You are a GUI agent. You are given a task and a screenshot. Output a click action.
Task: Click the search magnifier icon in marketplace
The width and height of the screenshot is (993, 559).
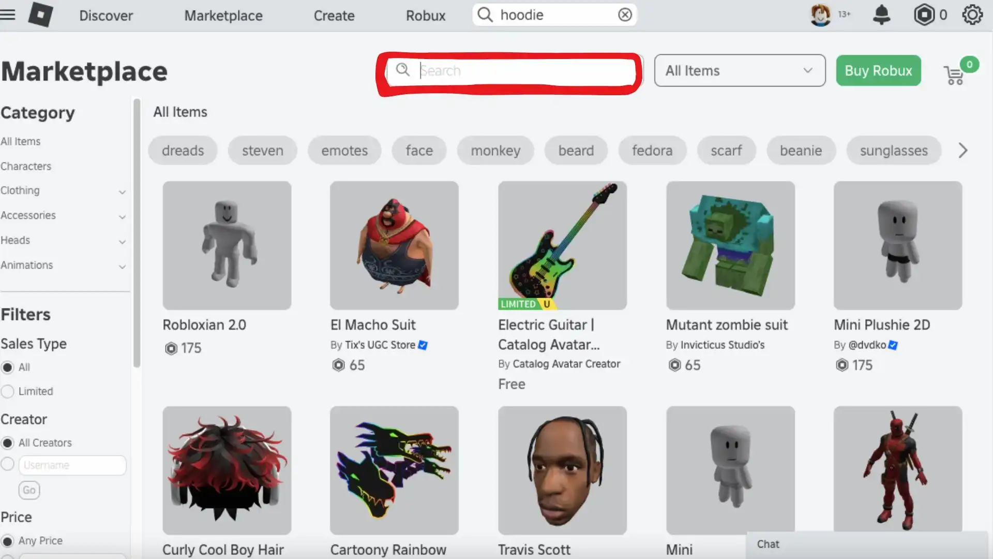(x=403, y=70)
